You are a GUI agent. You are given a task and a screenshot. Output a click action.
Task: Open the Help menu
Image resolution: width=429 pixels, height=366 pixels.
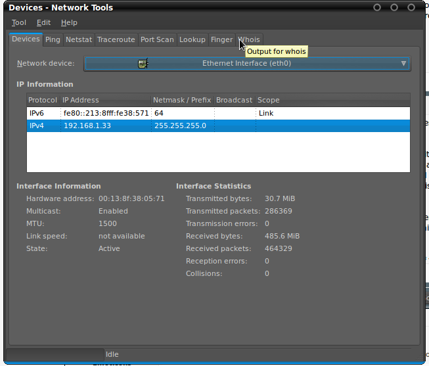click(69, 23)
